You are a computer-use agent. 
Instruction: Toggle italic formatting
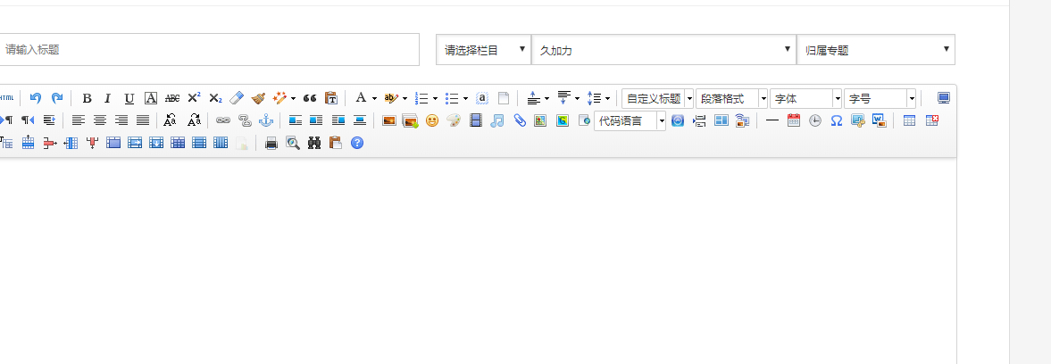[107, 98]
